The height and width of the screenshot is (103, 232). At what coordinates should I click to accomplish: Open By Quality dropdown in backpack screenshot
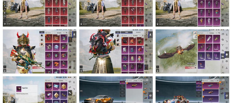coord(136,36)
